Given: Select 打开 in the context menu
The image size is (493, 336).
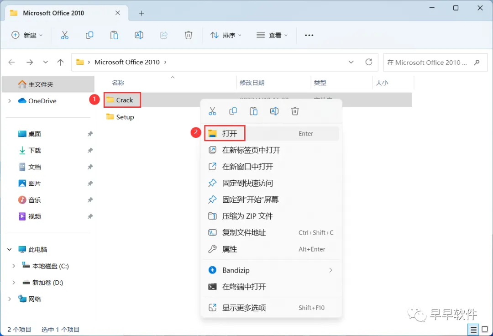Looking at the screenshot, I should pyautogui.click(x=271, y=134).
